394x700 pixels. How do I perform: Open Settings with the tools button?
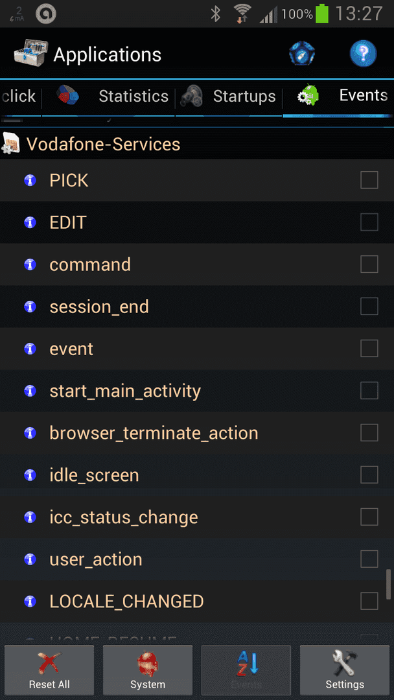click(x=345, y=670)
